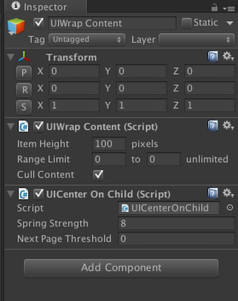Screen dimensions: 238x301
Task: Open UIWrap Content script gear menu
Action: coord(228,125)
